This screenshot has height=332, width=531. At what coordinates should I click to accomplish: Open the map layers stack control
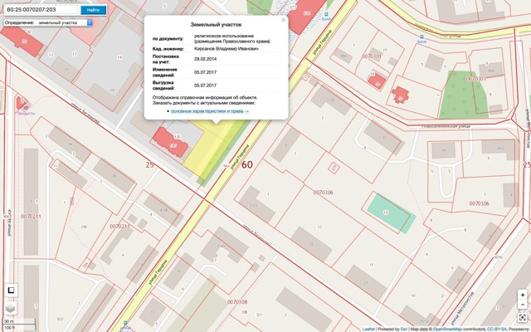11,307
